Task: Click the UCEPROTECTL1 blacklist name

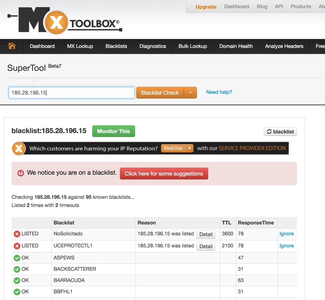Action: [73, 246]
